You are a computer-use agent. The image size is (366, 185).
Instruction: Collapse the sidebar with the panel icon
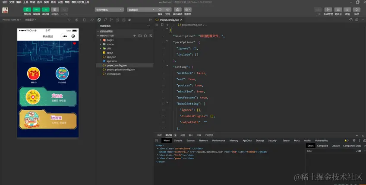point(150,20)
